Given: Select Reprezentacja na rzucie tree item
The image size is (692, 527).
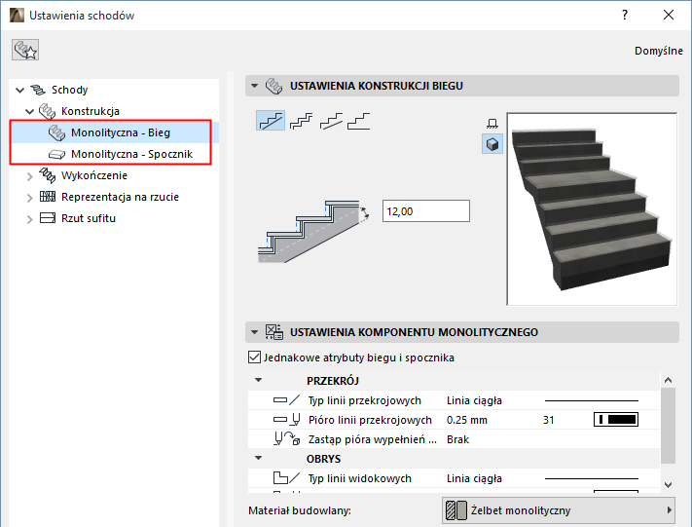Looking at the screenshot, I should [120, 197].
